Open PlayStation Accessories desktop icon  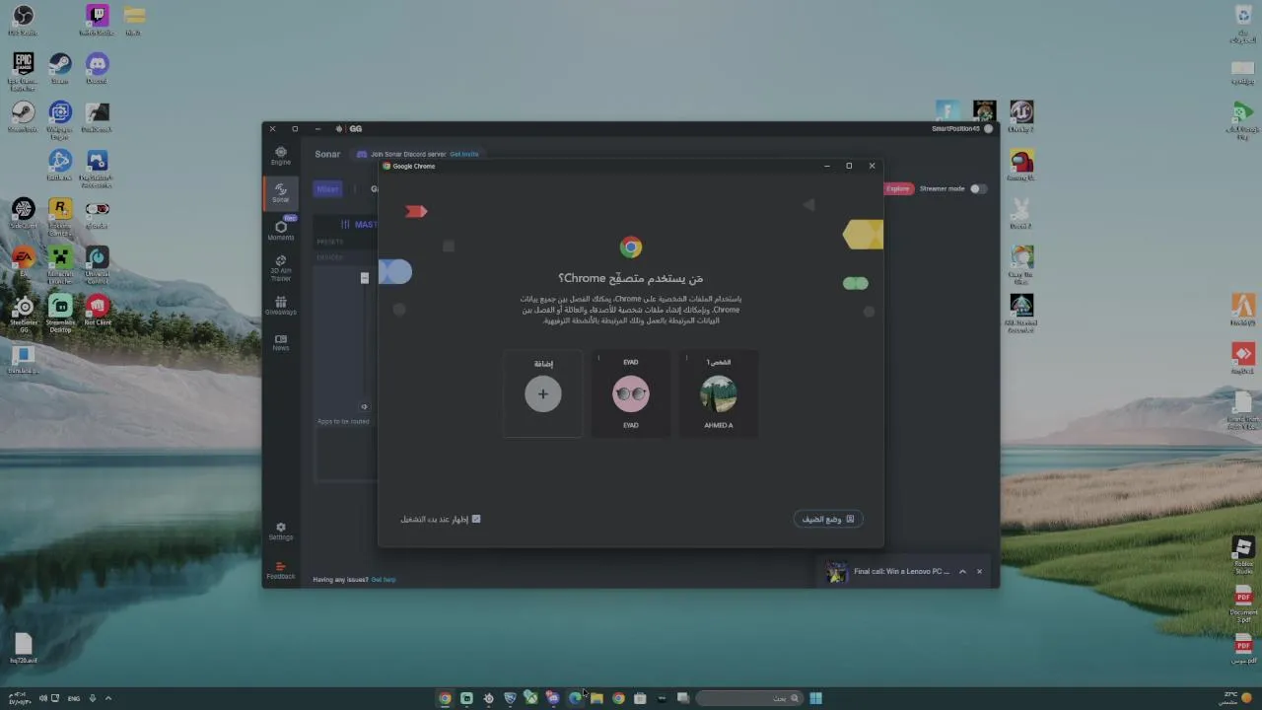(97, 168)
